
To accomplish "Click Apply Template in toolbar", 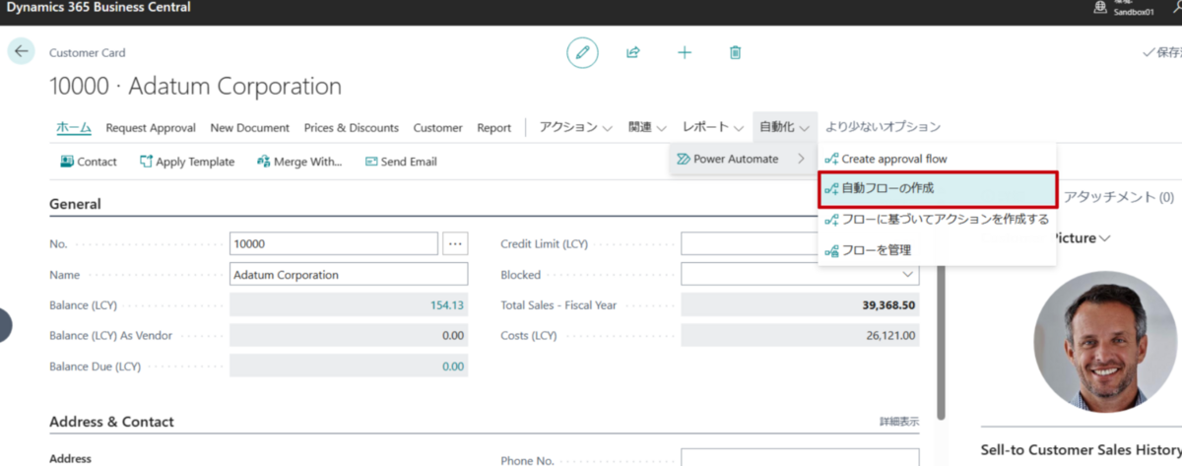I will [x=187, y=162].
